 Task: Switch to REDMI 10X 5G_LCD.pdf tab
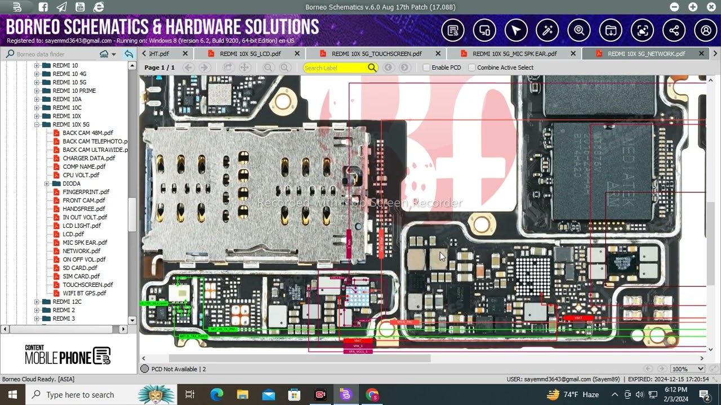pyautogui.click(x=250, y=53)
